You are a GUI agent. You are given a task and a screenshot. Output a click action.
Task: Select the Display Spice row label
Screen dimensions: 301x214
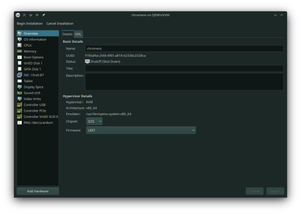pos(33,87)
